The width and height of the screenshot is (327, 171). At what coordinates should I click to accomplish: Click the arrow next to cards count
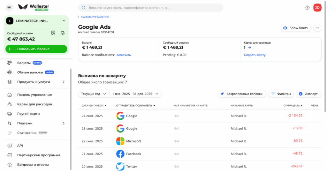coord(250,47)
